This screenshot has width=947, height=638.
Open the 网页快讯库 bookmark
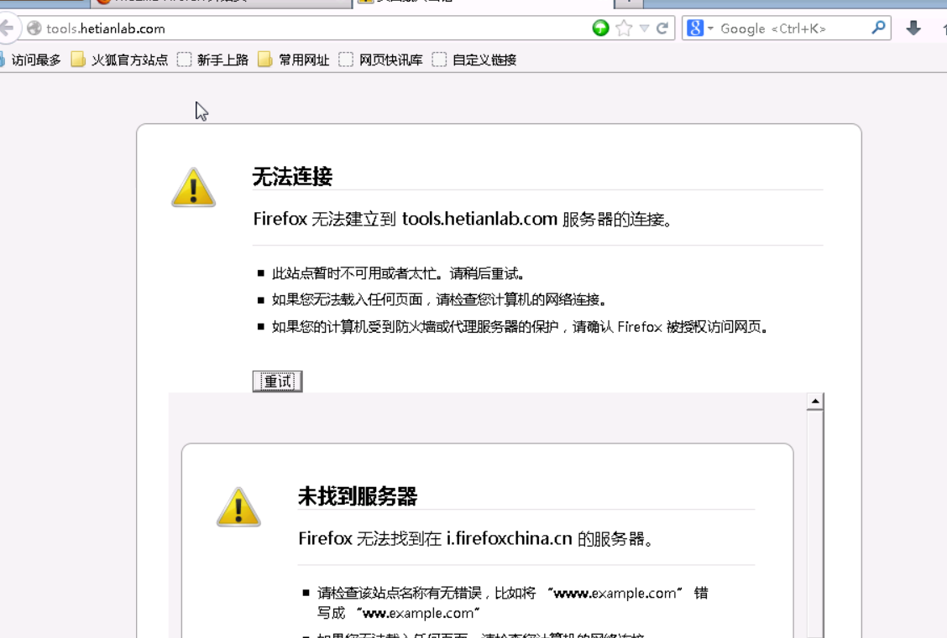click(x=381, y=60)
